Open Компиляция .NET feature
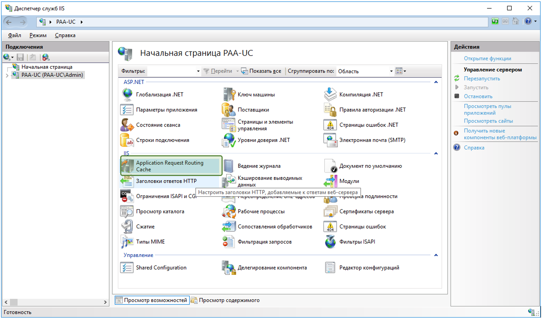 [x=353, y=95]
